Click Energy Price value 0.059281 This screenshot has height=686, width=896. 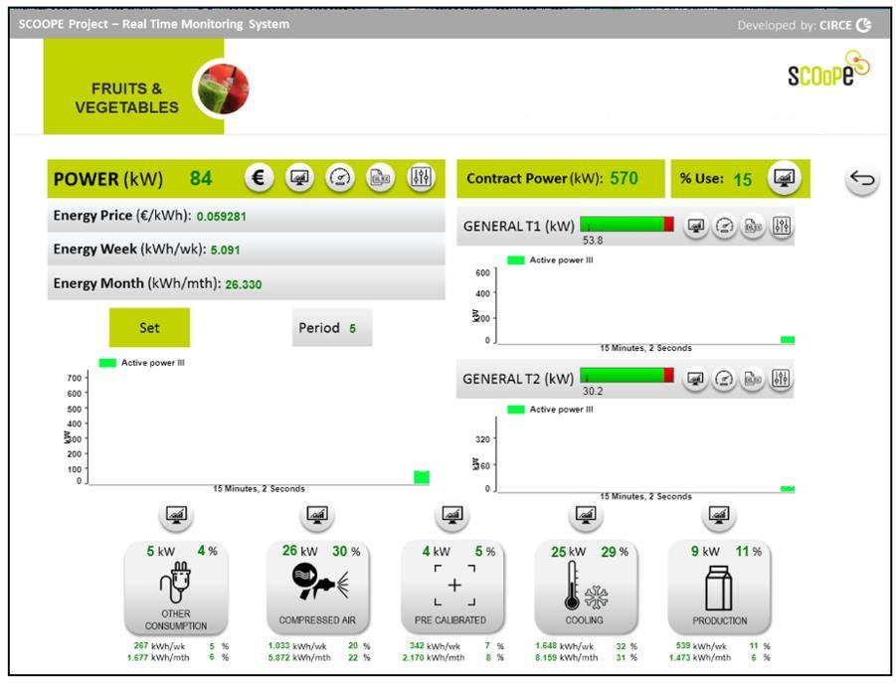(221, 217)
